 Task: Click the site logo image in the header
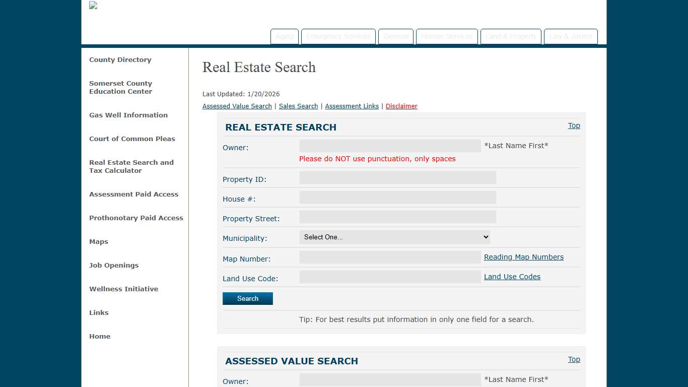point(93,6)
